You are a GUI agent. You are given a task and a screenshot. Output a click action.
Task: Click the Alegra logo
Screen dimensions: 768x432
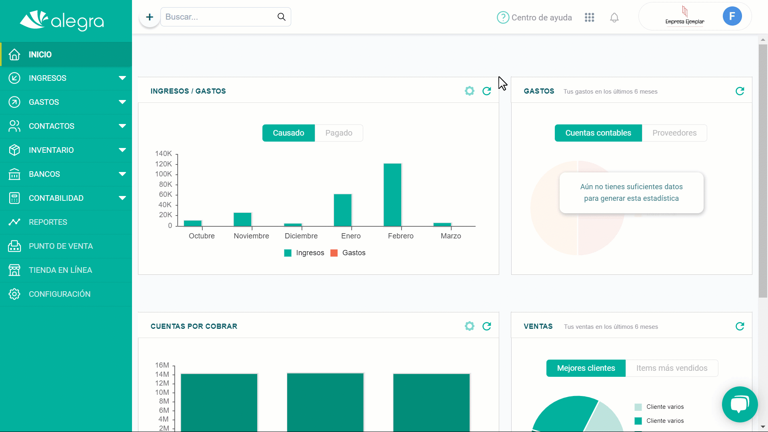tap(62, 20)
